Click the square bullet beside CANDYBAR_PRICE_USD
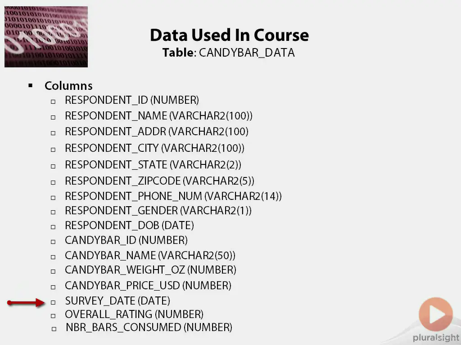Screen dimensions: 461x345 pyautogui.click(x=53, y=287)
